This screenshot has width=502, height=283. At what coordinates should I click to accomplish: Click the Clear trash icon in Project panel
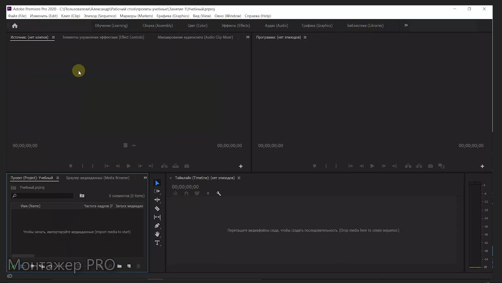point(138,266)
